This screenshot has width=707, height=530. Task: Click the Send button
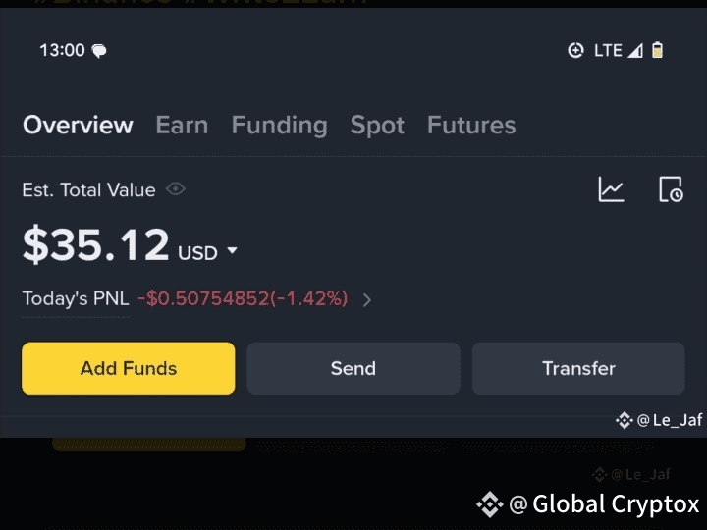(353, 368)
